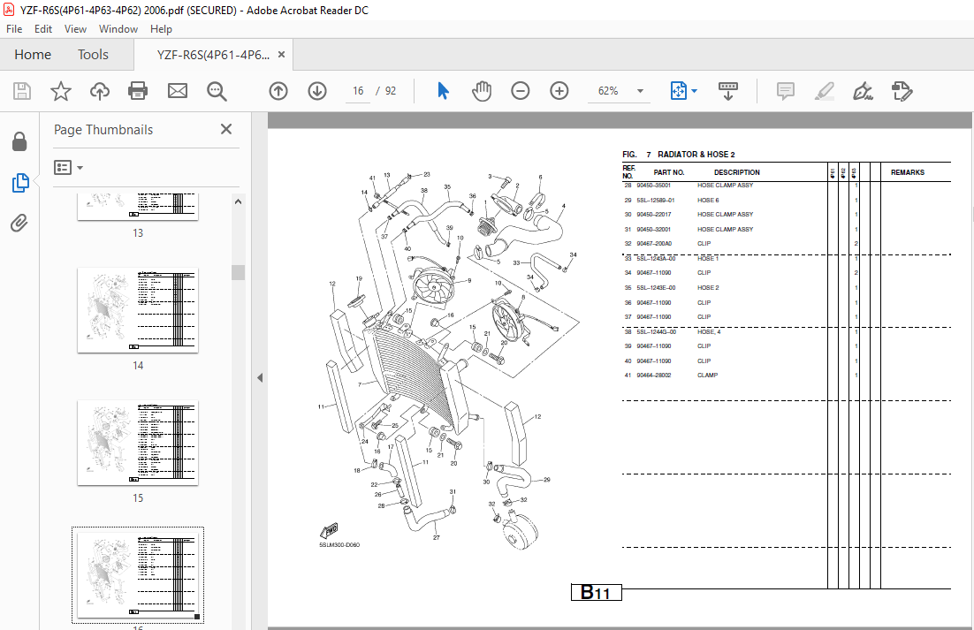This screenshot has height=630, width=974.
Task: Go to next page down arrow
Action: coord(317,91)
